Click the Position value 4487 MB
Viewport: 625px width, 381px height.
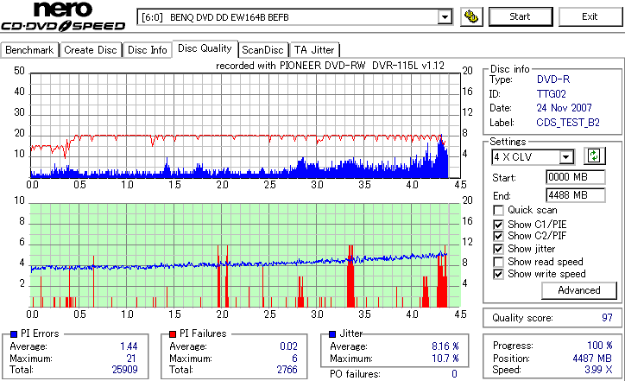[592, 359]
